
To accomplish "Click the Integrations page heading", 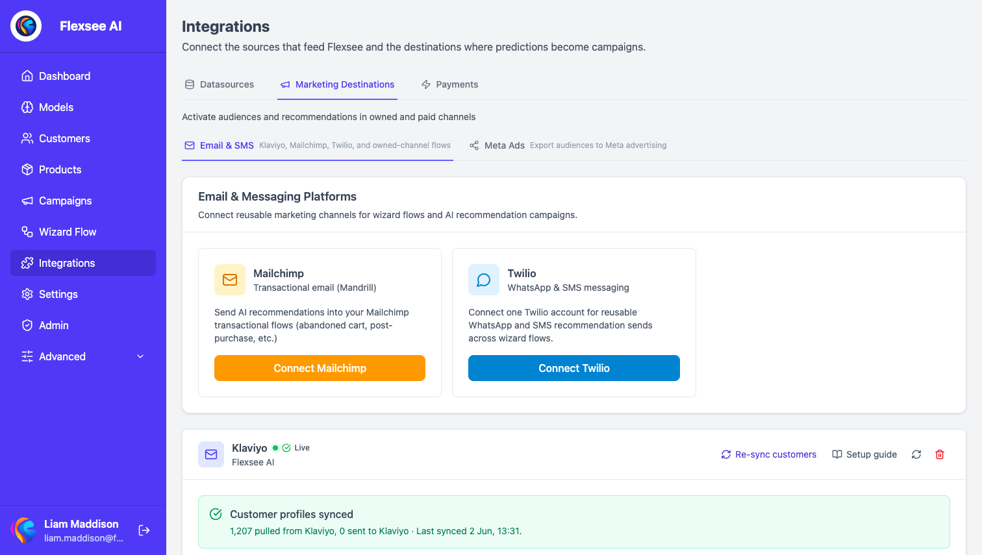I will point(225,27).
